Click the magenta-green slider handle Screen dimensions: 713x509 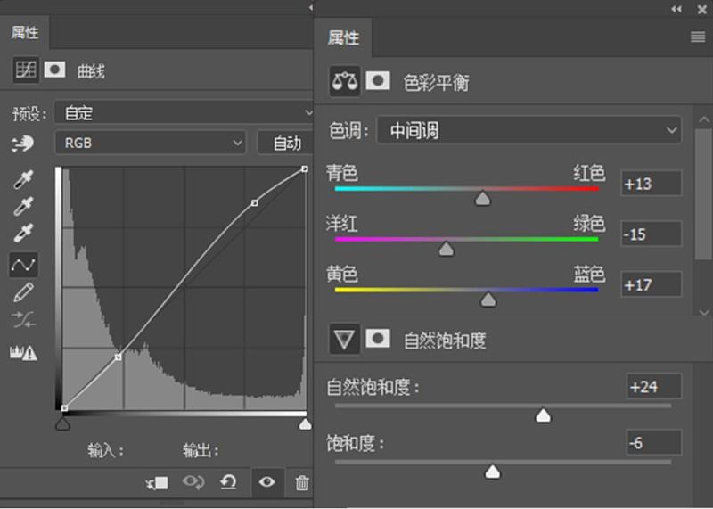click(447, 249)
